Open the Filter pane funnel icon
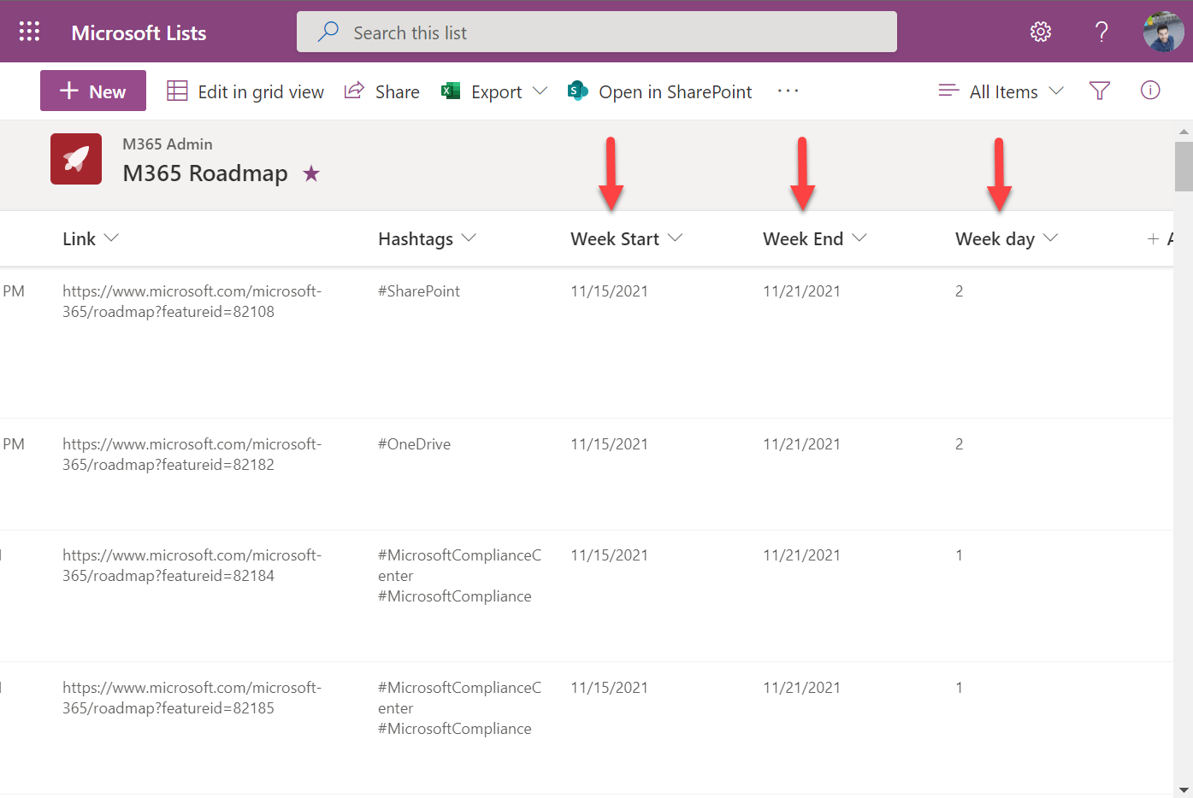 (1101, 91)
